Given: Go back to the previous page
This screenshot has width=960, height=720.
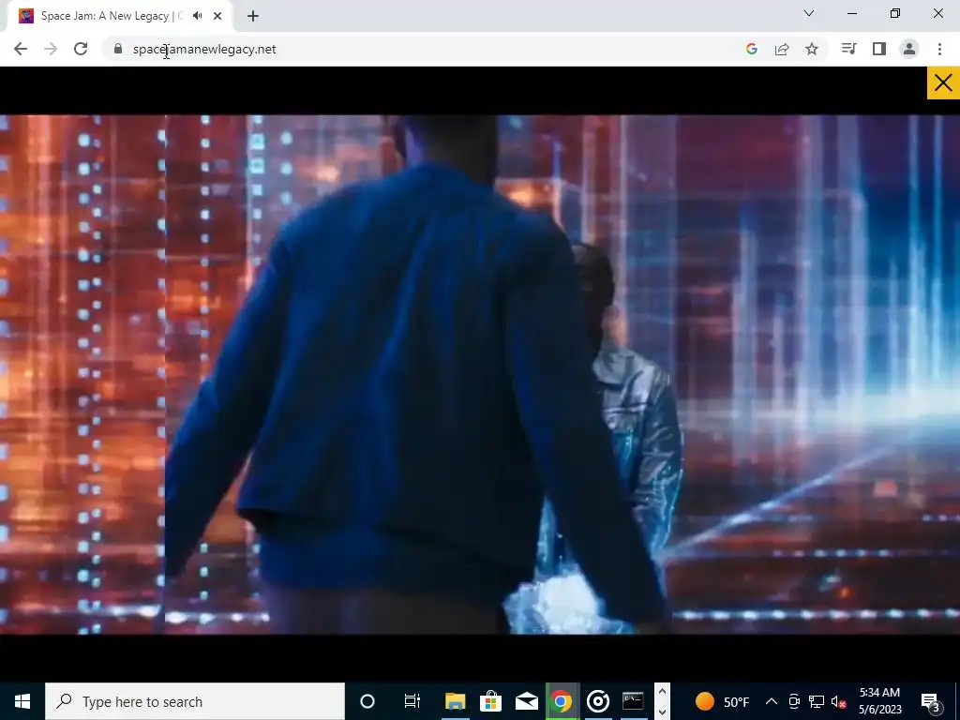Looking at the screenshot, I should pyautogui.click(x=21, y=49).
